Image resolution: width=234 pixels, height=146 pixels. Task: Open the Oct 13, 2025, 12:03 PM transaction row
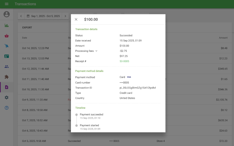pos(125,58)
